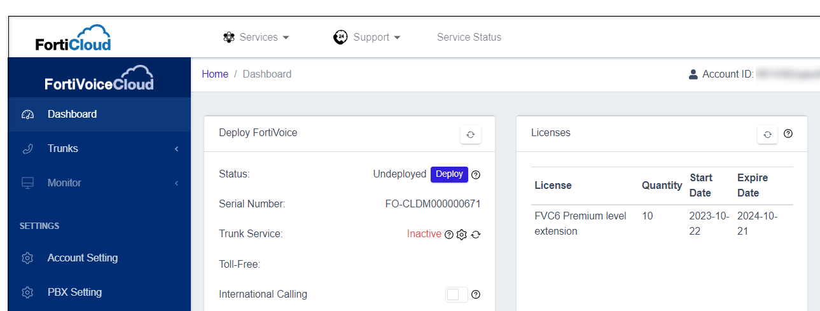Open the Services dropdown menu

tap(256, 38)
